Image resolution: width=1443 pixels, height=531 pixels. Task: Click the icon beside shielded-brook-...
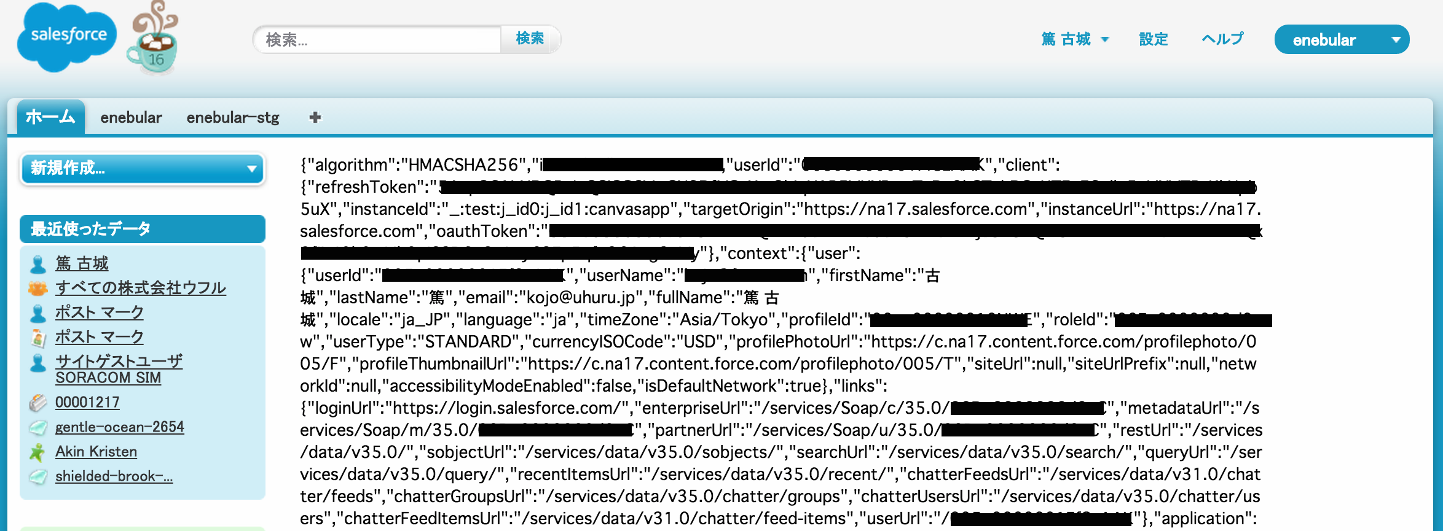37,476
